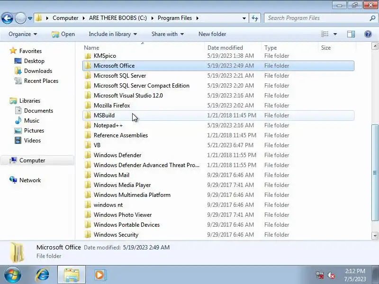Click the Mozilla Firefox folder icon
Viewport: 379px width, 284px height.
click(88, 106)
